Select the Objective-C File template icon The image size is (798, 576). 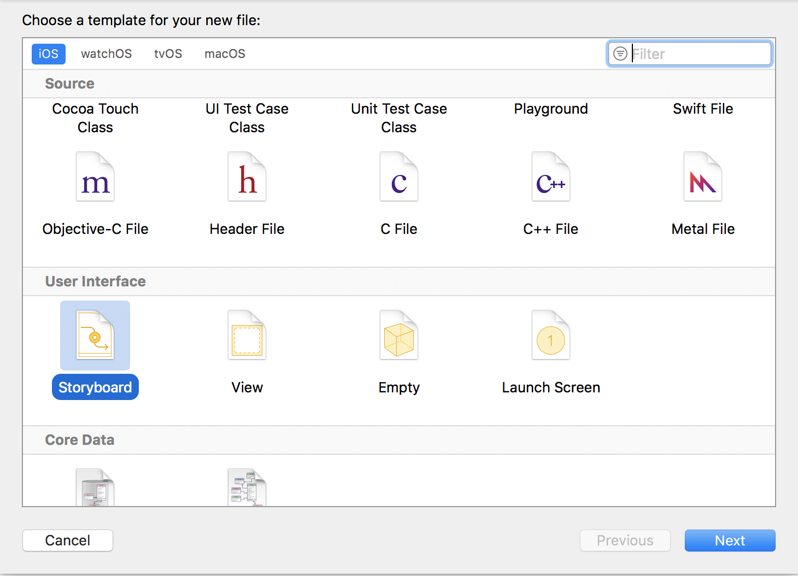[x=95, y=177]
